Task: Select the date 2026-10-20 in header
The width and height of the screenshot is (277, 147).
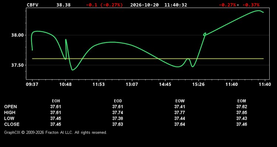Action: click(x=144, y=5)
